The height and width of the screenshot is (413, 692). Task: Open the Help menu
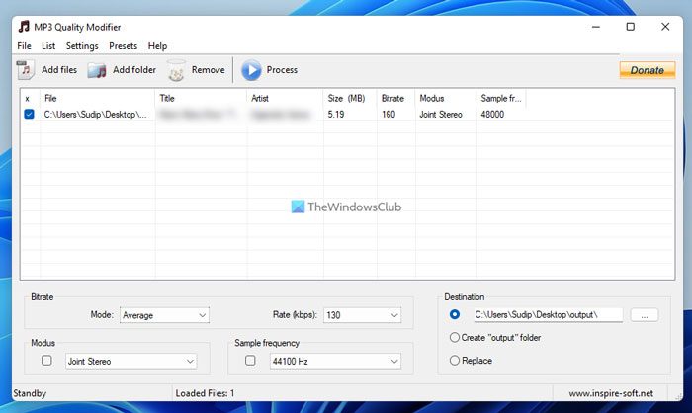(157, 45)
